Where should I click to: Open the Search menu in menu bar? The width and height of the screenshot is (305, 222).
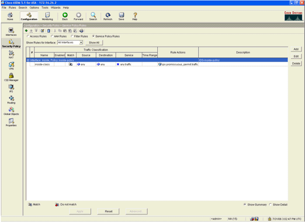tap(23, 7)
